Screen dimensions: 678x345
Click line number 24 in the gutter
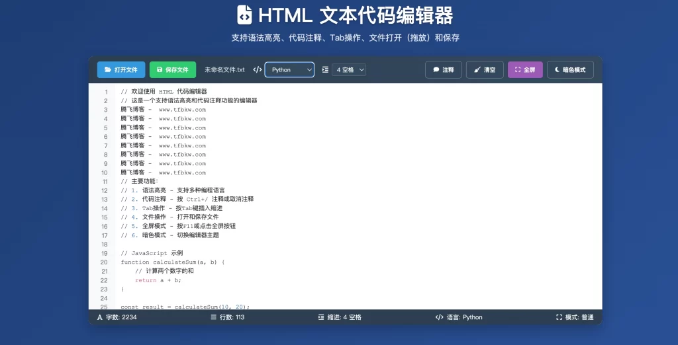click(x=104, y=298)
